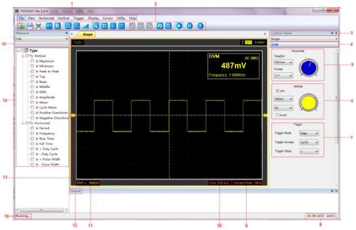The image size is (356, 230).
Task: Check the Minimum measurement box
Action: point(32,66)
